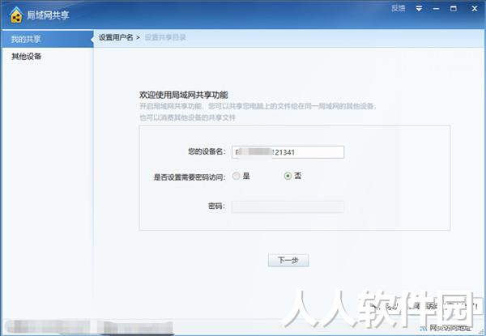Select 是 for password access
This screenshot has width=486, height=336.
tap(241, 176)
